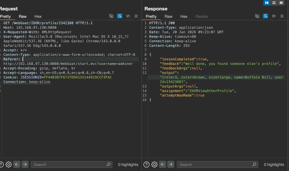Toggle line wrap in Response panel

(x=265, y=16)
